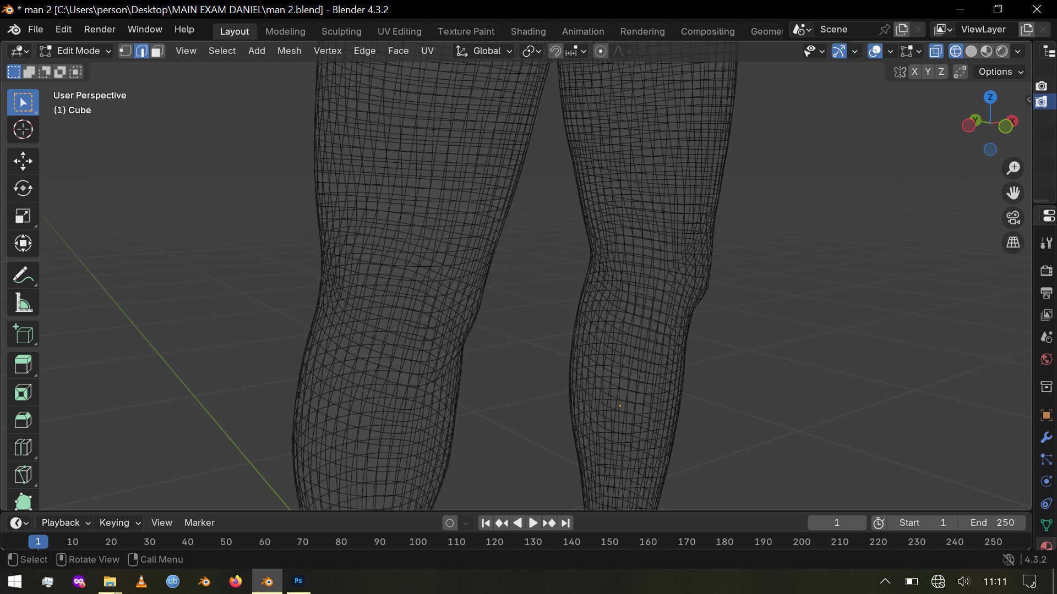The width and height of the screenshot is (1057, 594).
Task: Click the End frame 250 field
Action: [991, 523]
